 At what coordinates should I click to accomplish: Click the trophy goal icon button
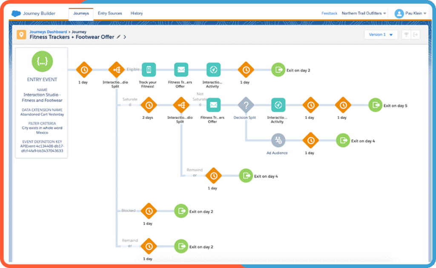[406, 35]
